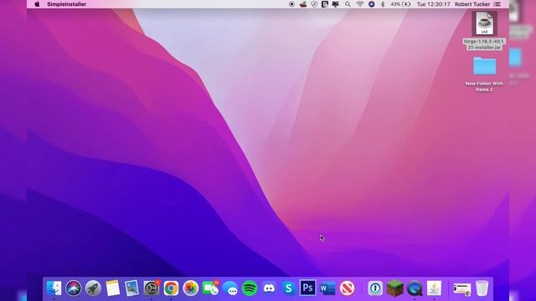
Task: Launch Skype from the dock
Action: 288,288
